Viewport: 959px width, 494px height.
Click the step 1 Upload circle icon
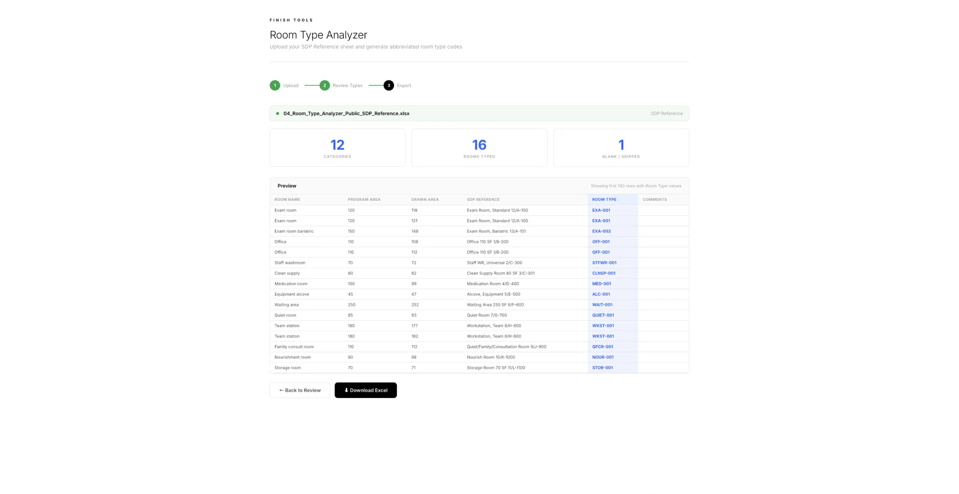point(275,85)
